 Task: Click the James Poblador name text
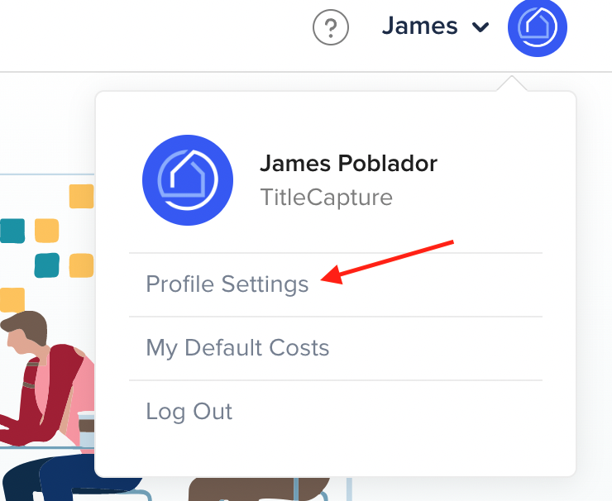tap(348, 163)
